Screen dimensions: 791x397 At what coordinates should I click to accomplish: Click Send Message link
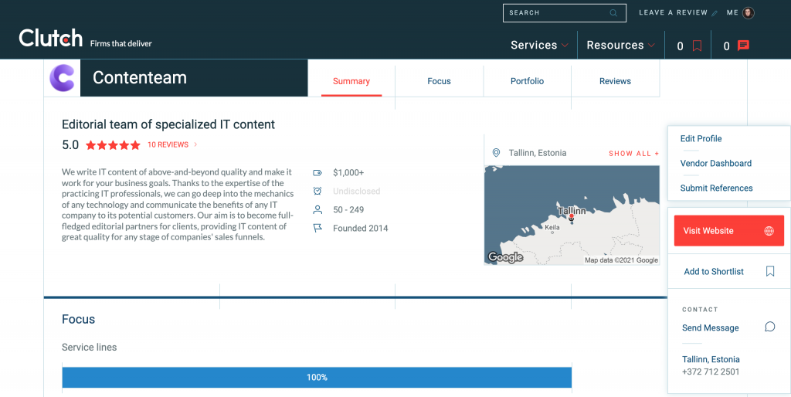(x=711, y=328)
